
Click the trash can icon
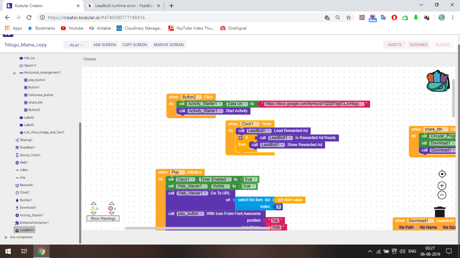tap(439, 212)
